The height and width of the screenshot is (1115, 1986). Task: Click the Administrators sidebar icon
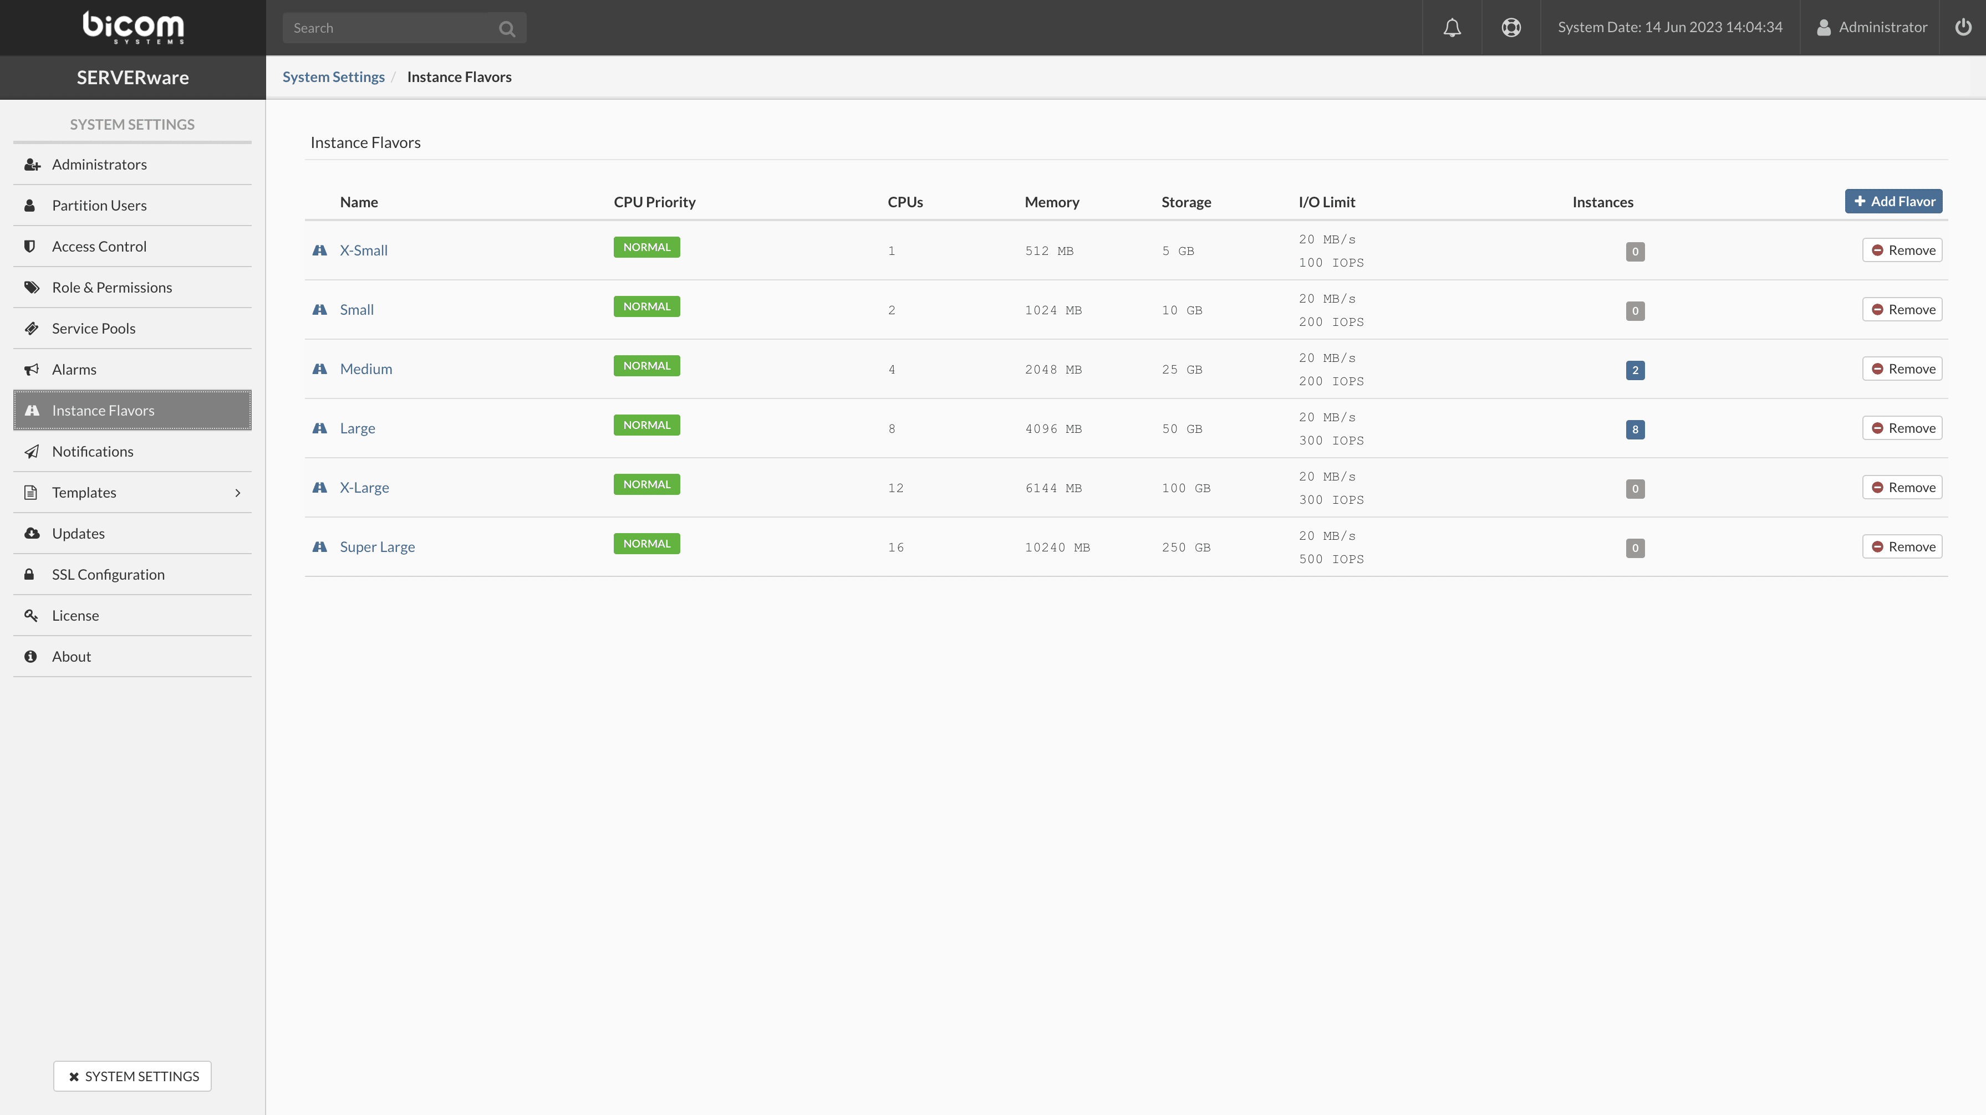pos(32,164)
